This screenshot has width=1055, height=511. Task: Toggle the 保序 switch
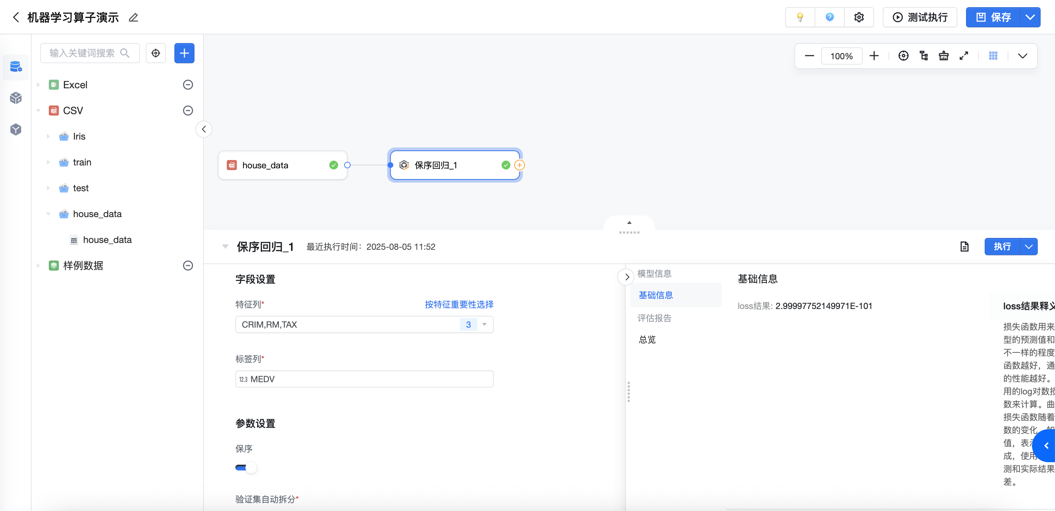coord(246,468)
